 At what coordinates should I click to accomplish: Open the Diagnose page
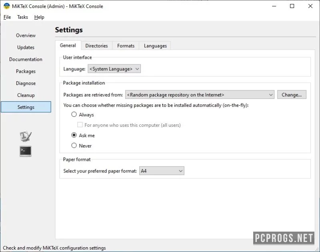point(26,83)
